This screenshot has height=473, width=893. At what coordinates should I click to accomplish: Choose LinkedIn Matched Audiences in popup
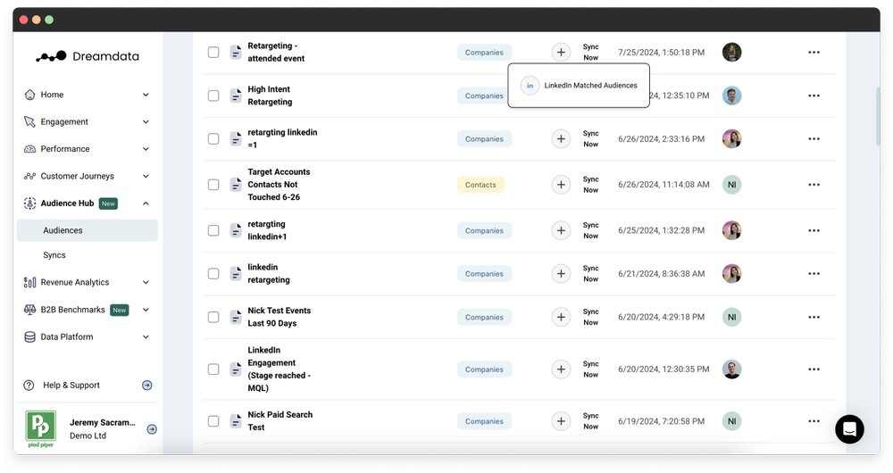point(579,86)
